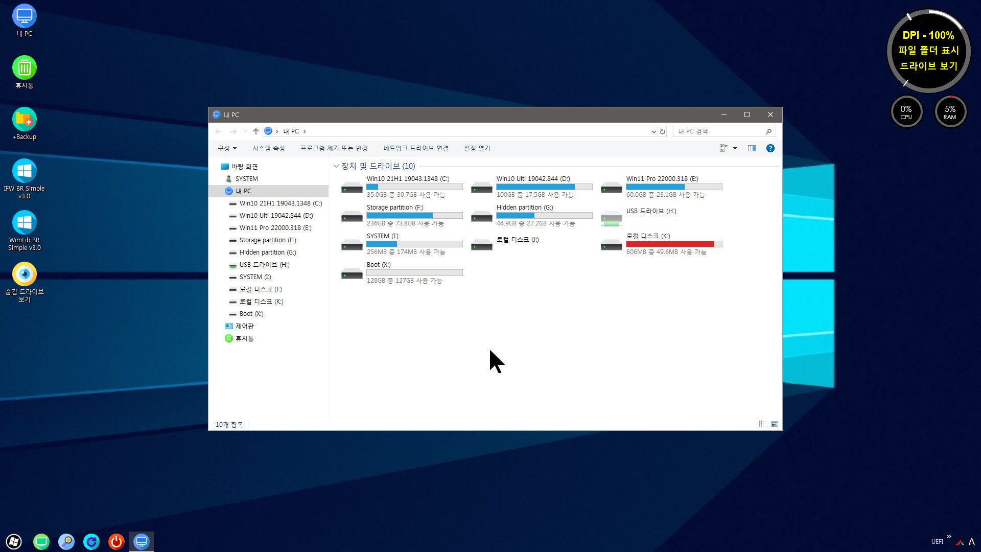This screenshot has width=981, height=552.
Task: Launch the +Backup desktop shortcut
Action: click(24, 124)
